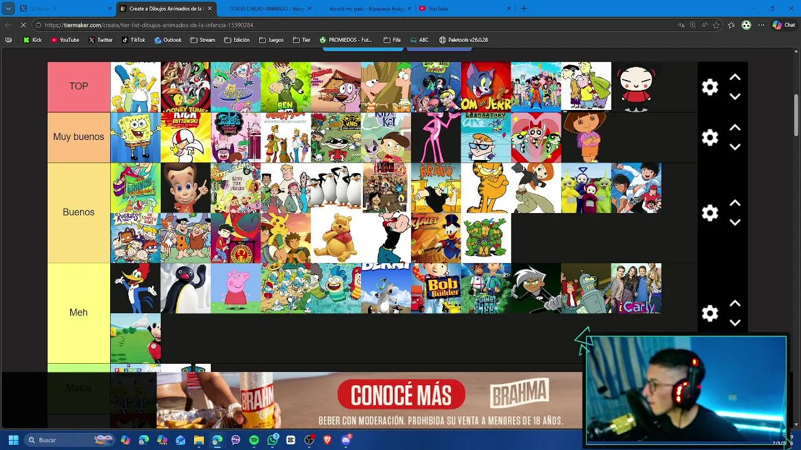This screenshot has height=450, width=801.
Task: Open settings gear for Buenos tier row
Action: click(x=710, y=212)
